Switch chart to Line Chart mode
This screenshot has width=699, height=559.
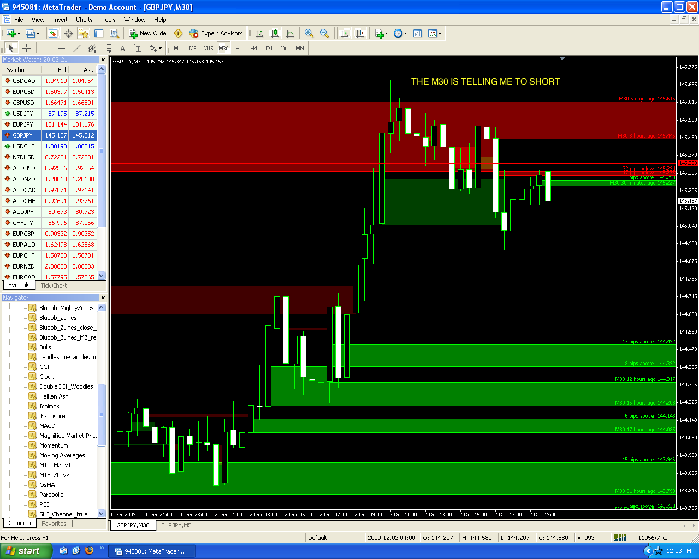click(290, 33)
